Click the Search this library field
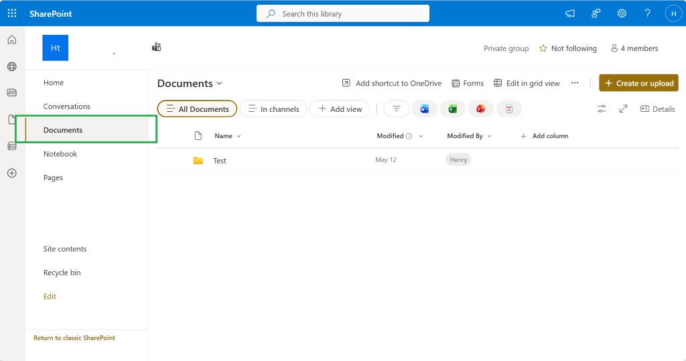This screenshot has height=361, width=686. 342,13
